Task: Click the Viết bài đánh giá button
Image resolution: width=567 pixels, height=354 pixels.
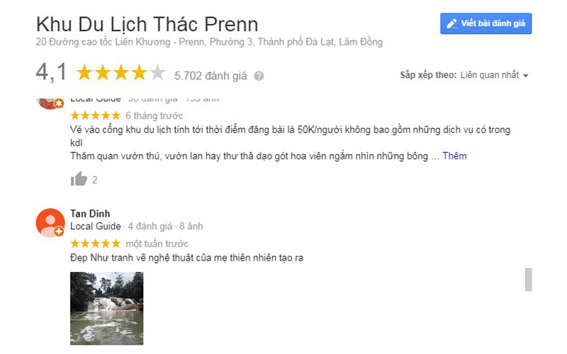Action: click(x=485, y=23)
